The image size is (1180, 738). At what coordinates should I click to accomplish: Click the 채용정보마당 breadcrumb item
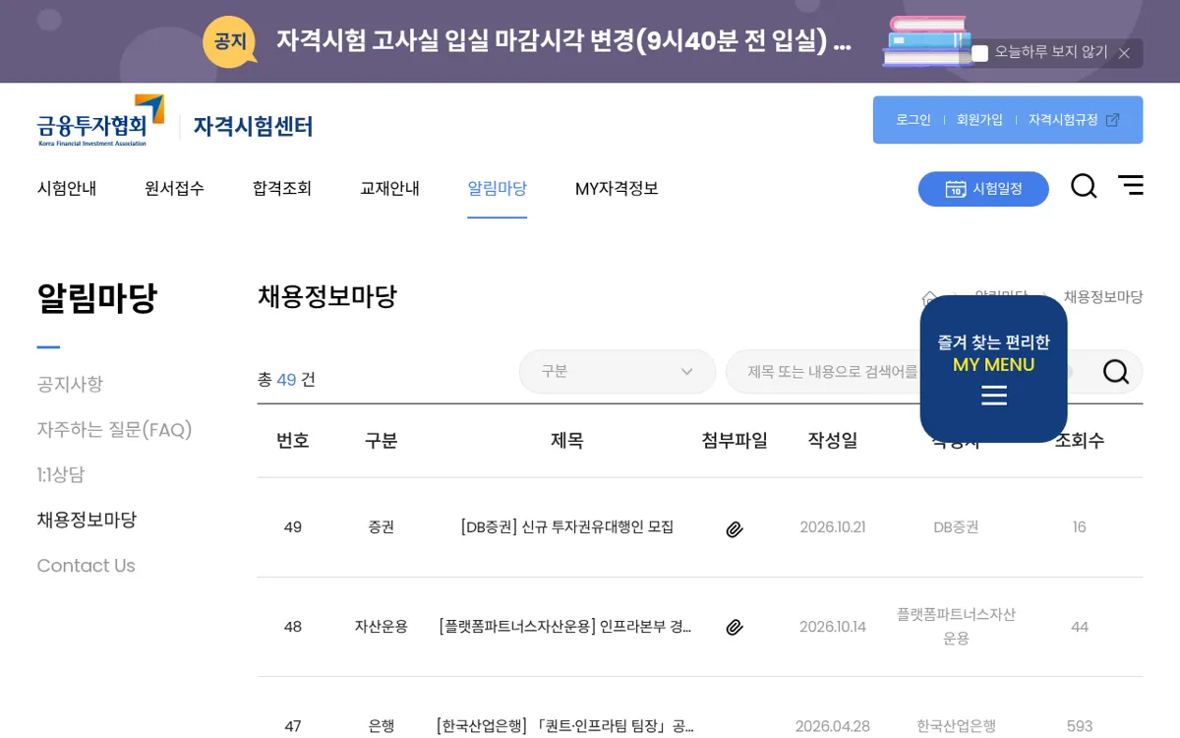1103,297
